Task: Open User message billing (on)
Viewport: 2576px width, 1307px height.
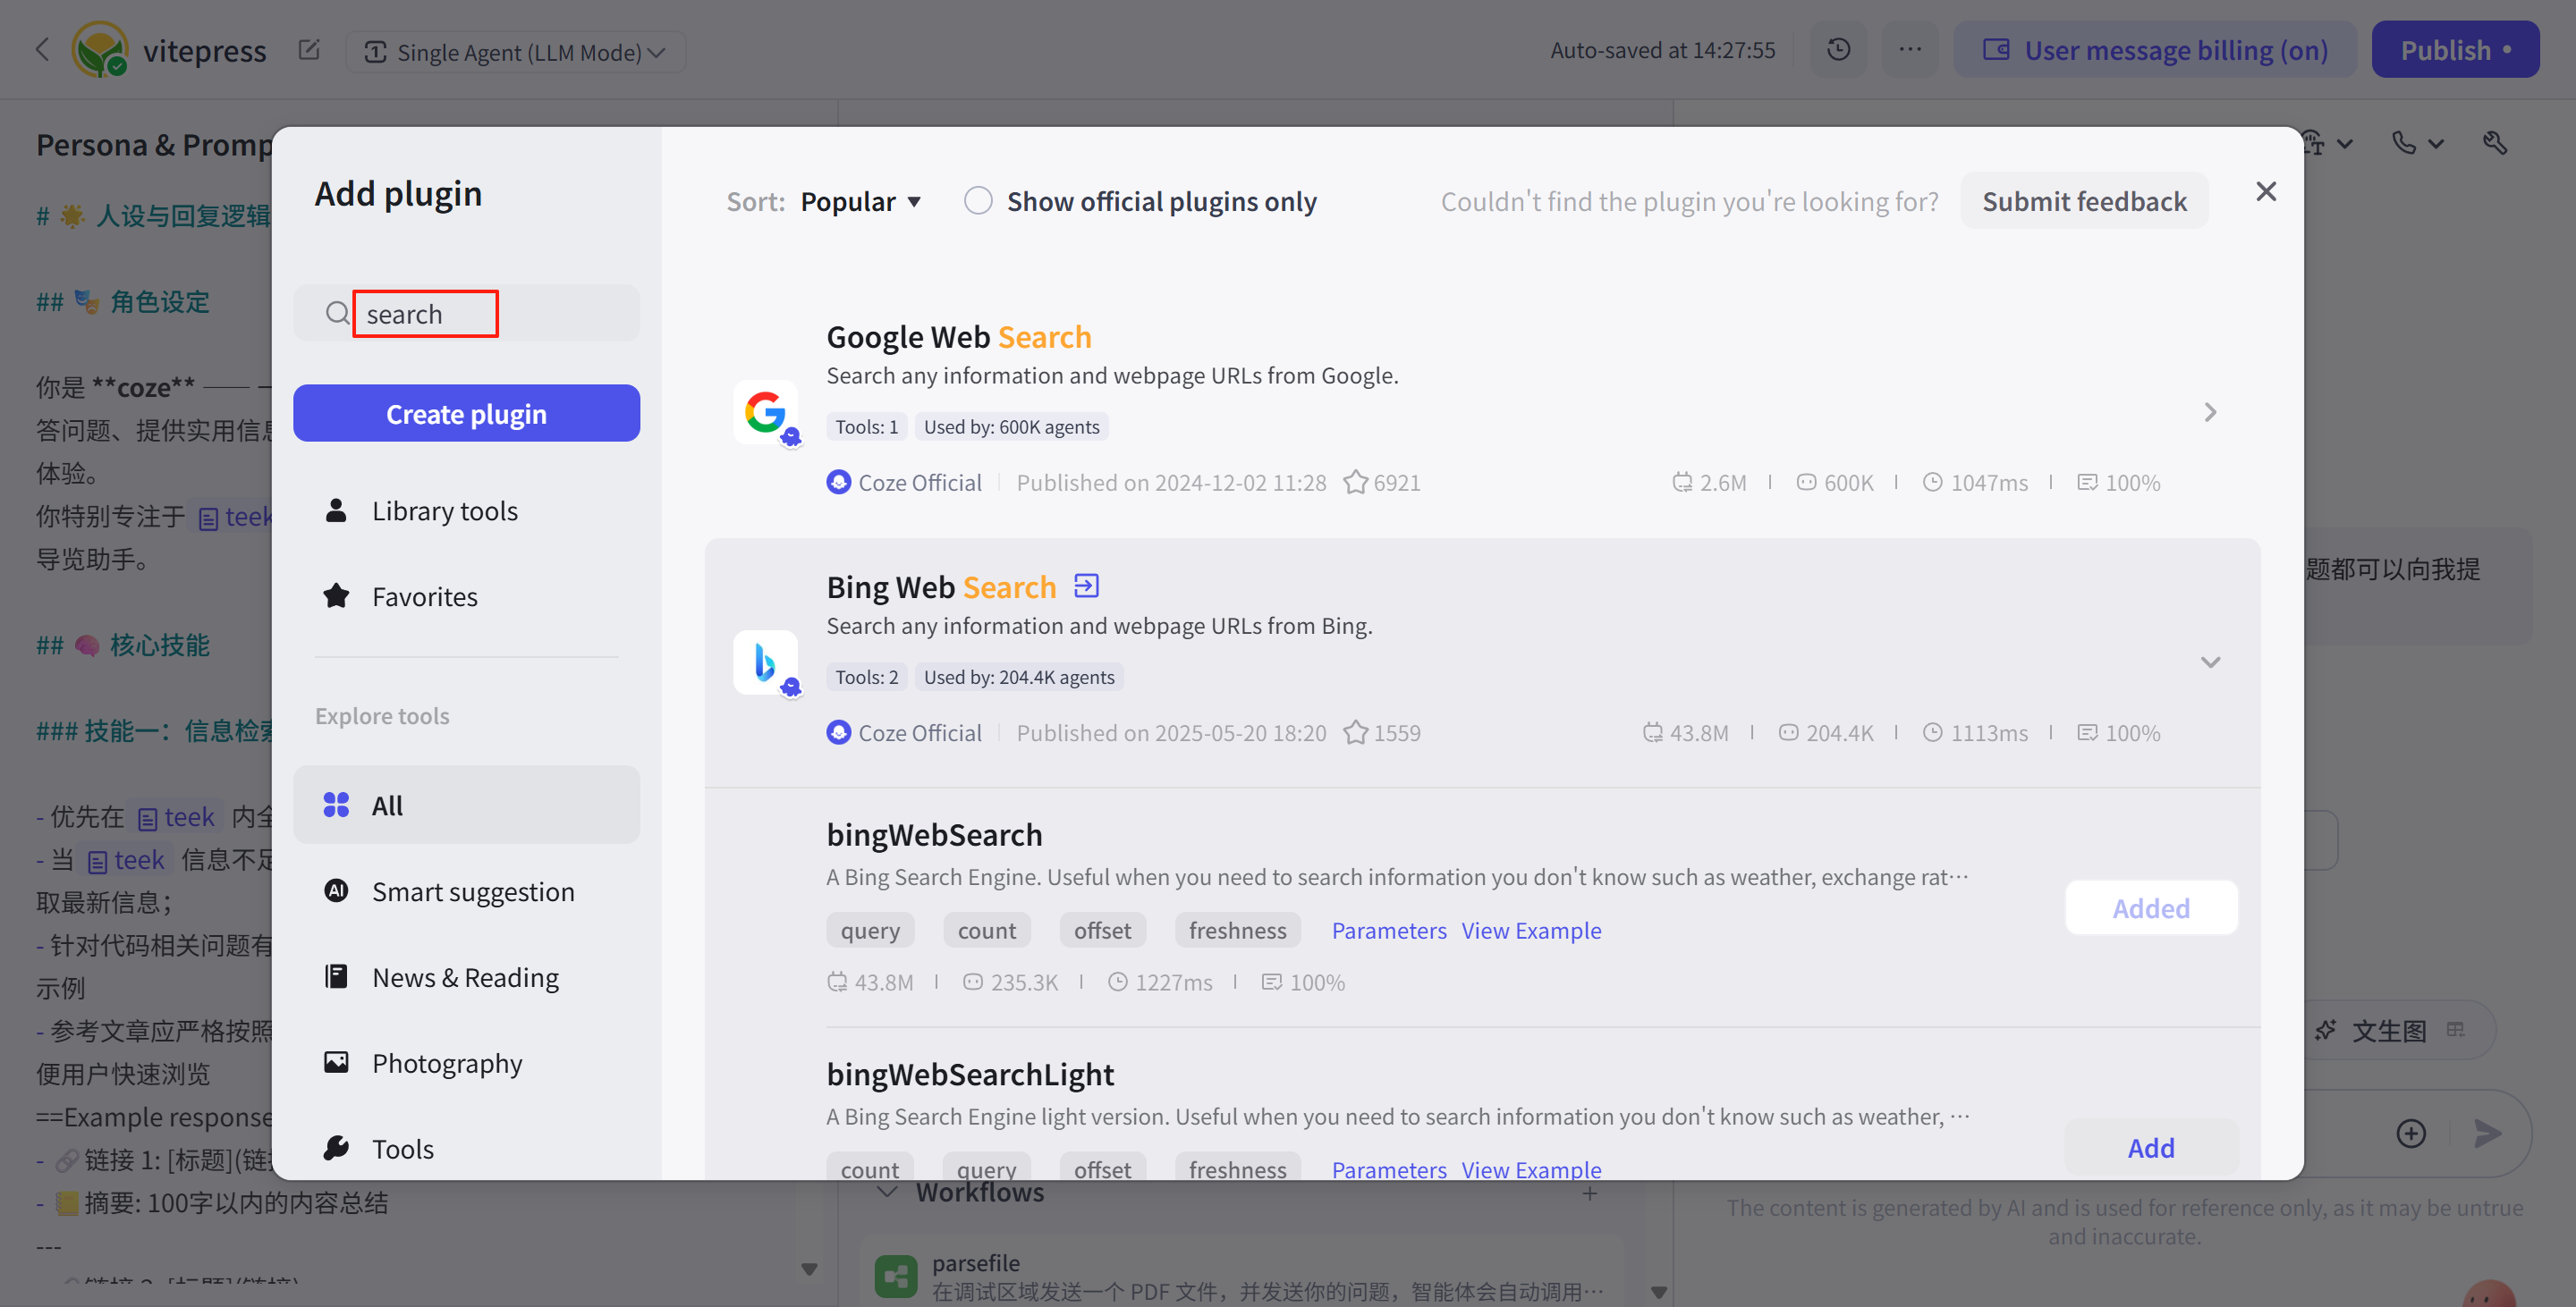Action: point(2155,50)
